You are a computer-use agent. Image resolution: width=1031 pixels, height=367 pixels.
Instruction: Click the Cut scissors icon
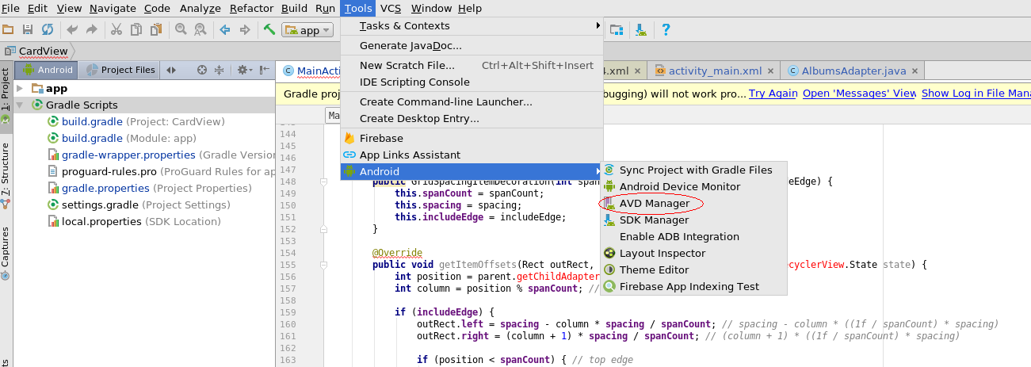[x=116, y=30]
